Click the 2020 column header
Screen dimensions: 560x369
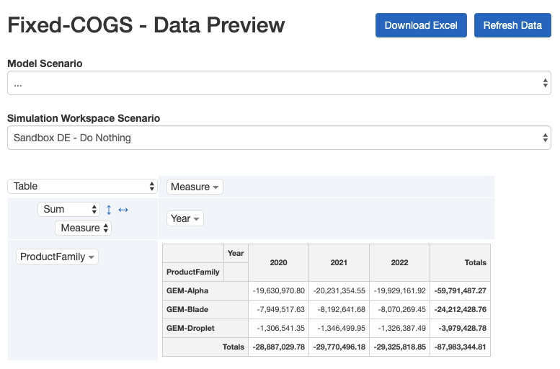tap(278, 263)
